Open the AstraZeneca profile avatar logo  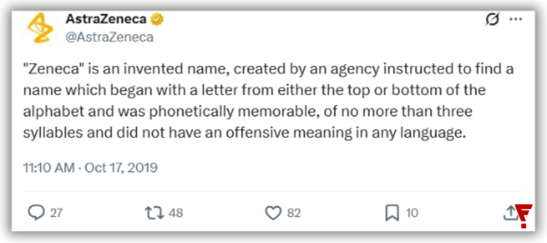pos(40,28)
